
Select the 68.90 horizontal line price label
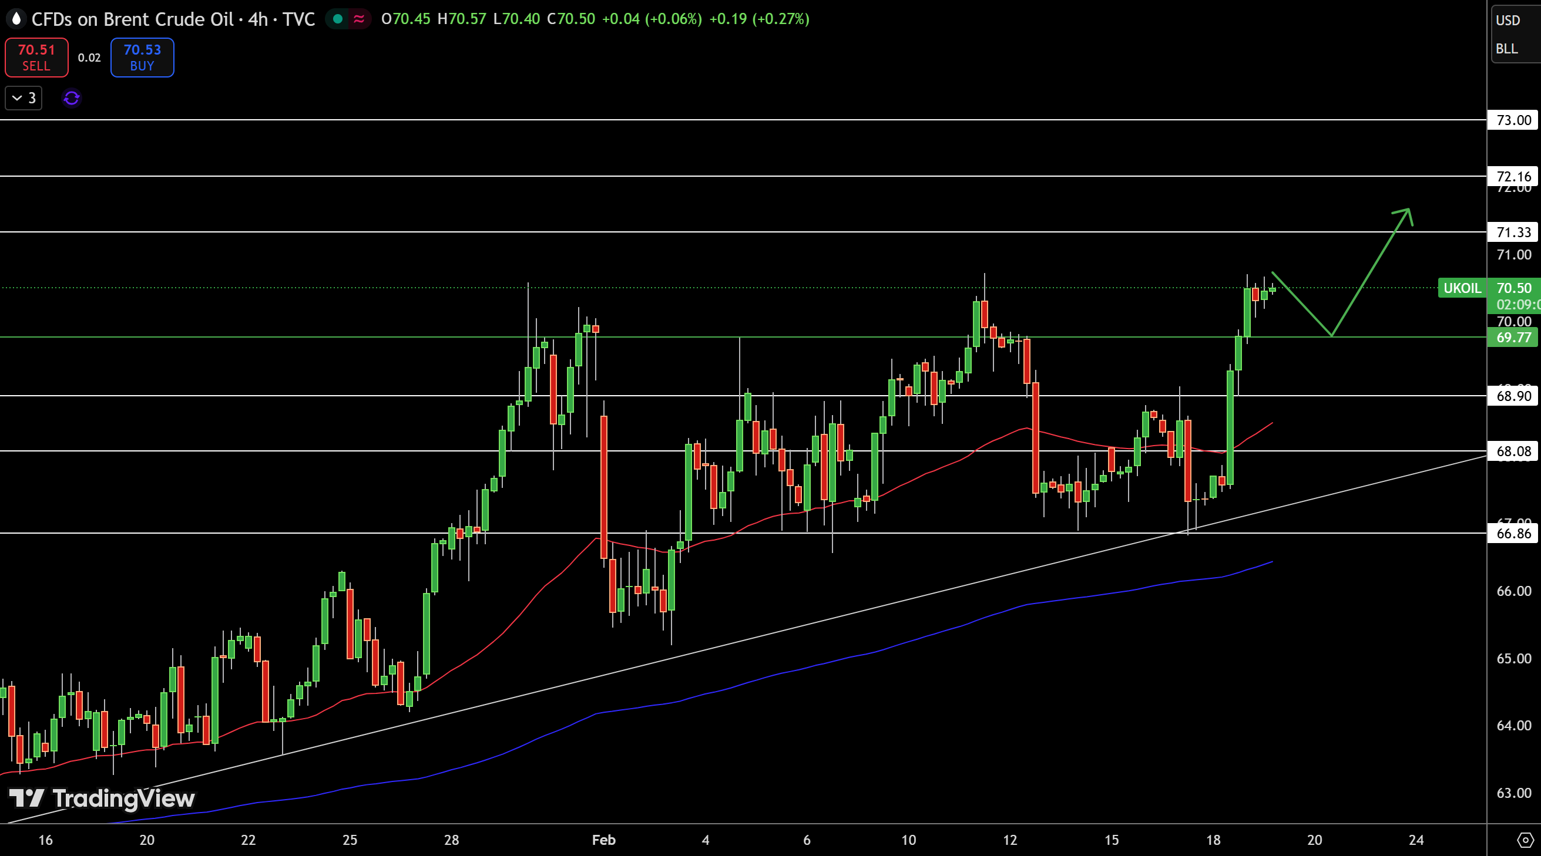point(1513,396)
